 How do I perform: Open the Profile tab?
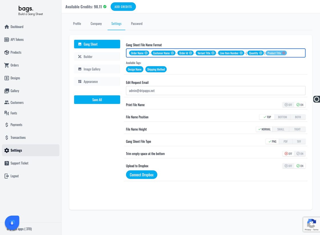77,24
